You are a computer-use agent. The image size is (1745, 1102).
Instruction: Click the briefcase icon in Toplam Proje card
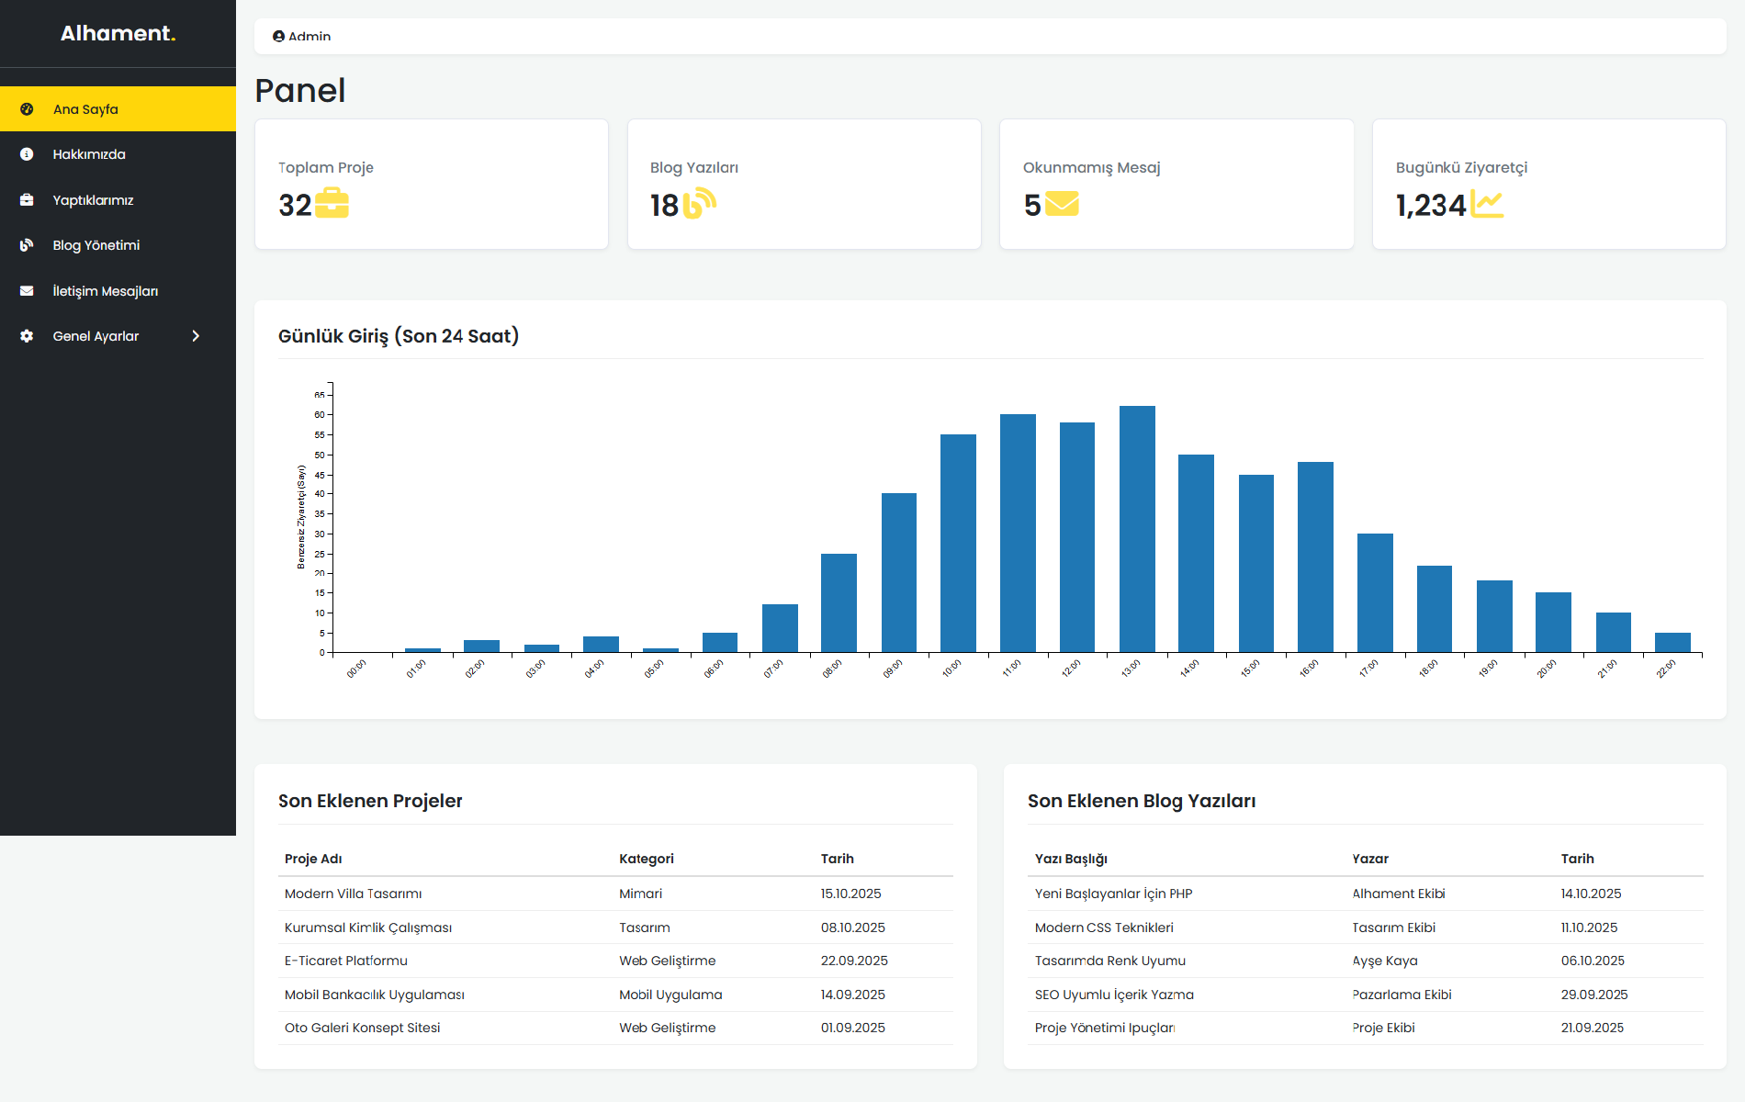(x=332, y=203)
